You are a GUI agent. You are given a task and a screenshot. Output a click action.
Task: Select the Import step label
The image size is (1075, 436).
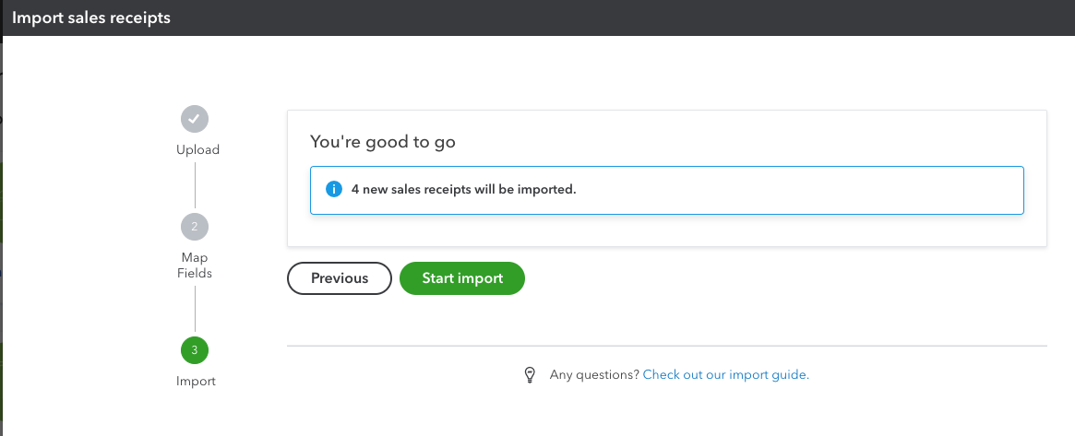[196, 382]
